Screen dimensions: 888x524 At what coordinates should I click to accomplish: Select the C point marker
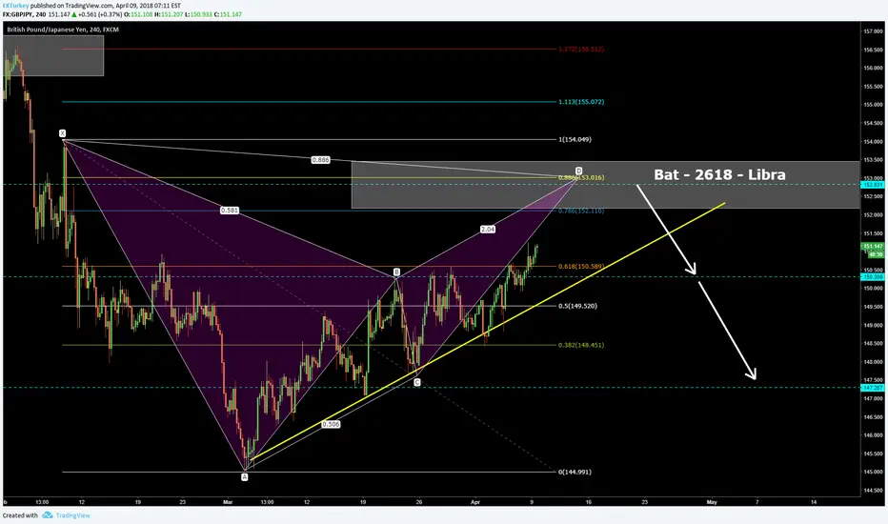417,382
